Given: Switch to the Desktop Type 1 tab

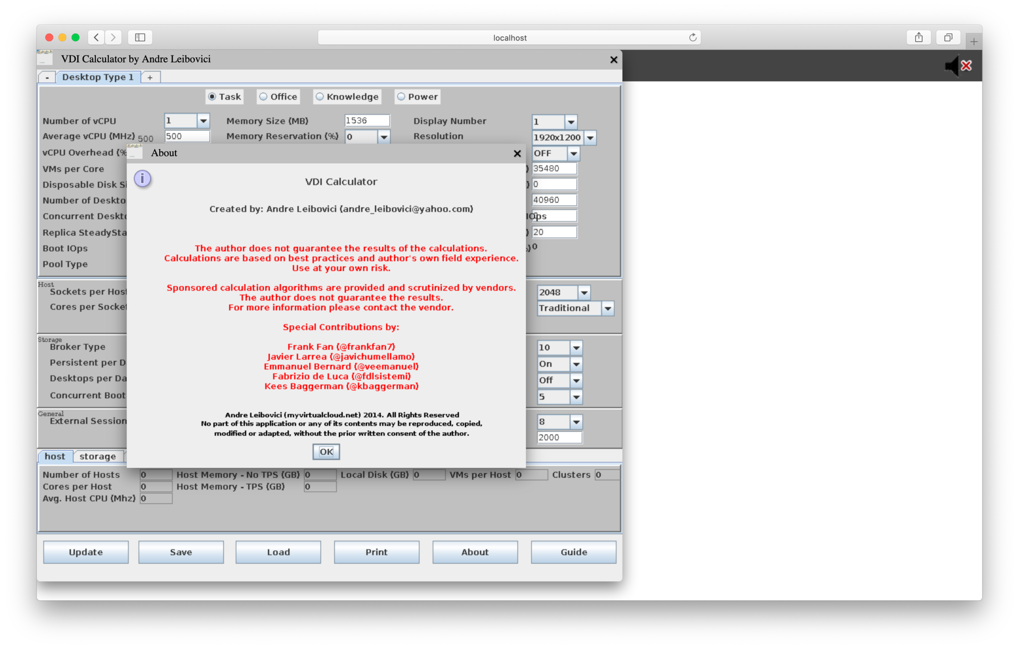Looking at the screenshot, I should [x=98, y=78].
